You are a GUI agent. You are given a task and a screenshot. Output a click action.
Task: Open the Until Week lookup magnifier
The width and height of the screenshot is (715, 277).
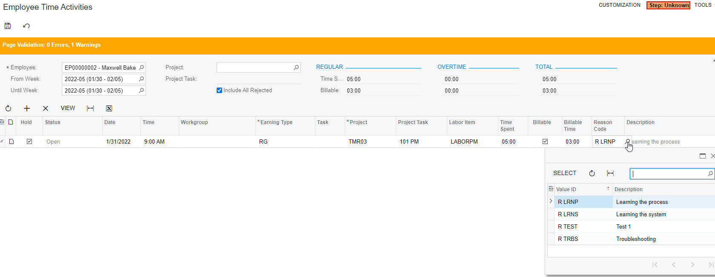pyautogui.click(x=141, y=90)
